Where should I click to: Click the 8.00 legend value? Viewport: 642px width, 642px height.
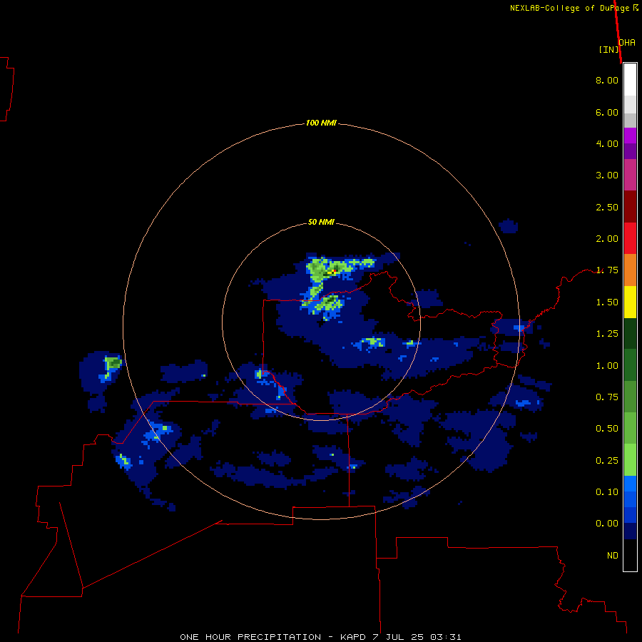(x=607, y=80)
